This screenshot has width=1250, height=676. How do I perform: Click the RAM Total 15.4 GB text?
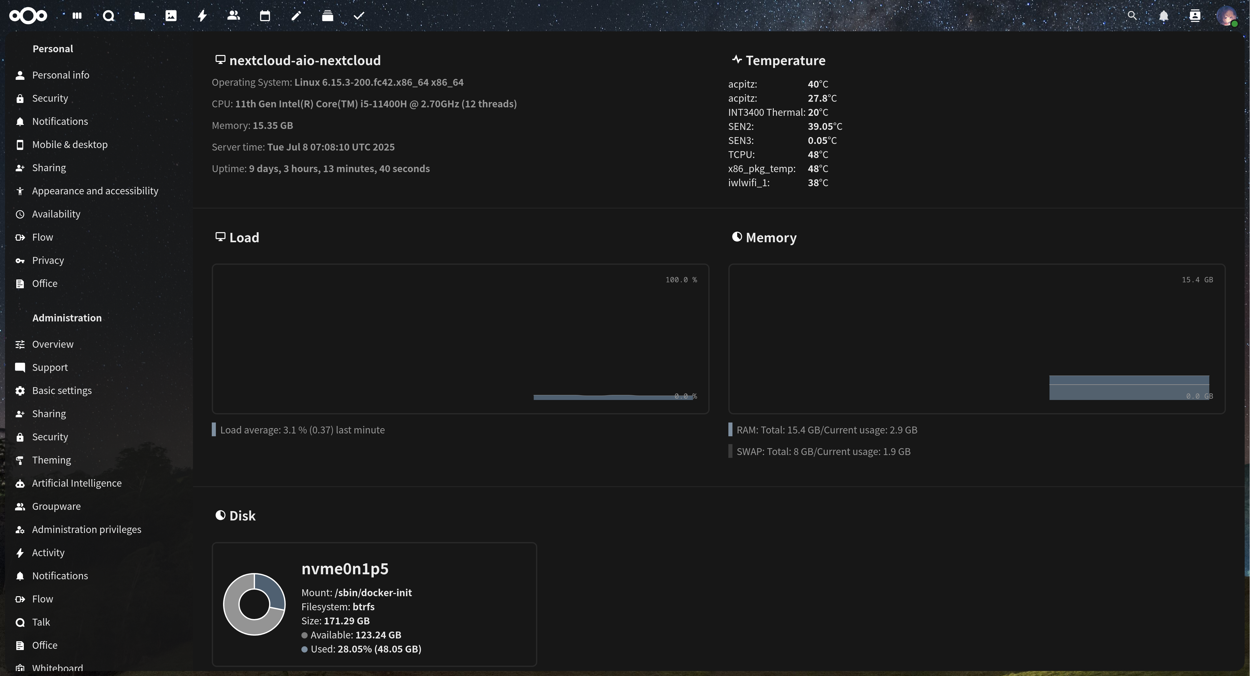(827, 430)
